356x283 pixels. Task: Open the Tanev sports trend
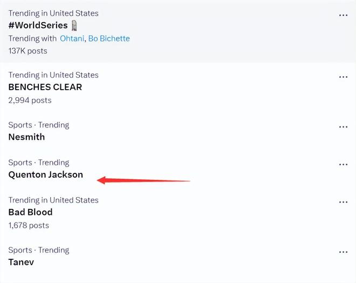click(22, 262)
